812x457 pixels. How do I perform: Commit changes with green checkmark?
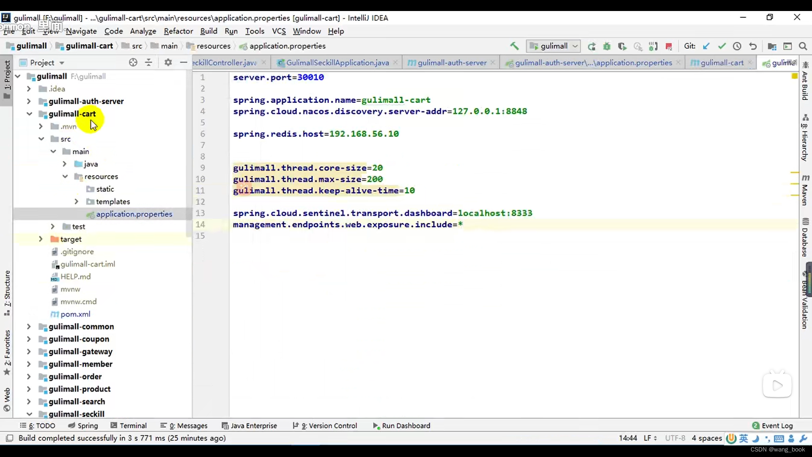721,46
